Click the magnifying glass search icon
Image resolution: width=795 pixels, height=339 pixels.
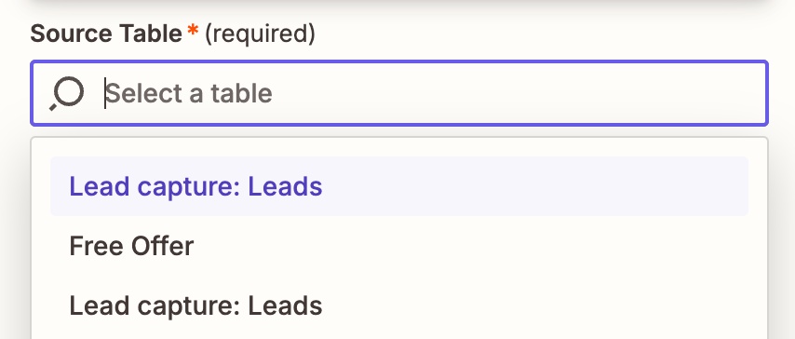click(x=66, y=93)
